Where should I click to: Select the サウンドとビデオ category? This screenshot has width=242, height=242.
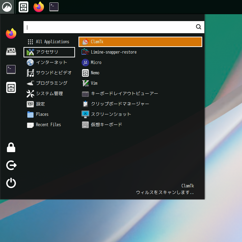(x=49, y=73)
